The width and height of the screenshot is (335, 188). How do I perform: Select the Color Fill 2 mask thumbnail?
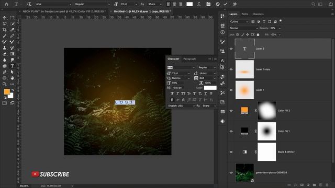(x=266, y=111)
